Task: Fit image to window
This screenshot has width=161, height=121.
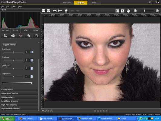Action: (123, 11)
